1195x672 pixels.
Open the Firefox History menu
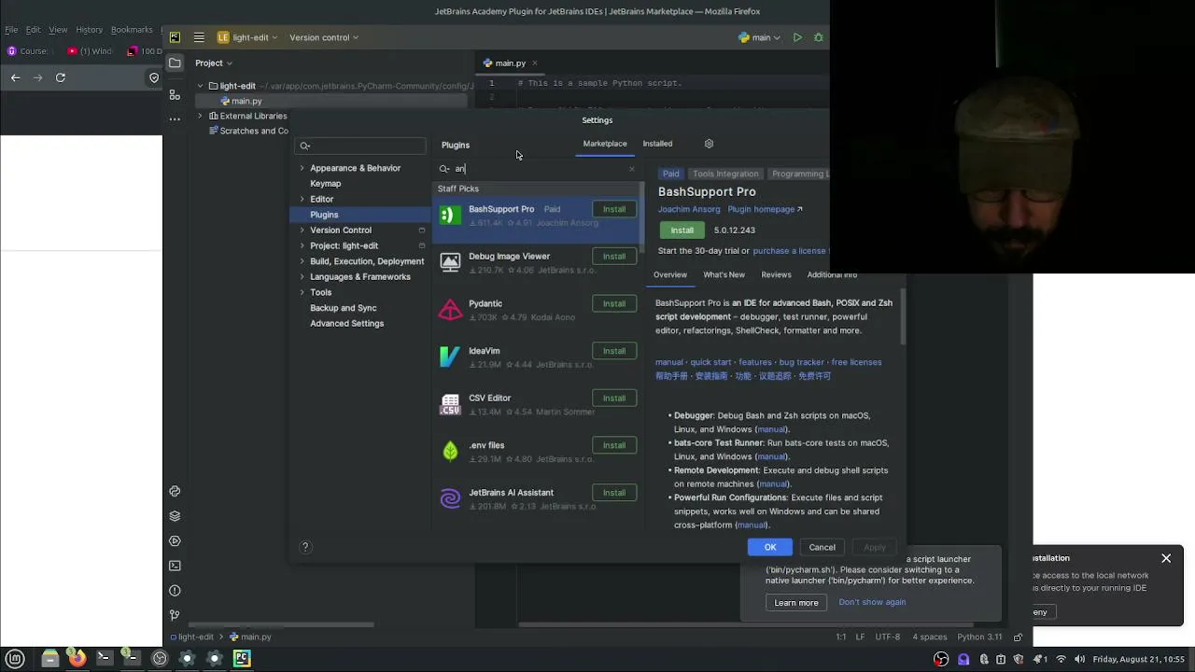(89, 30)
